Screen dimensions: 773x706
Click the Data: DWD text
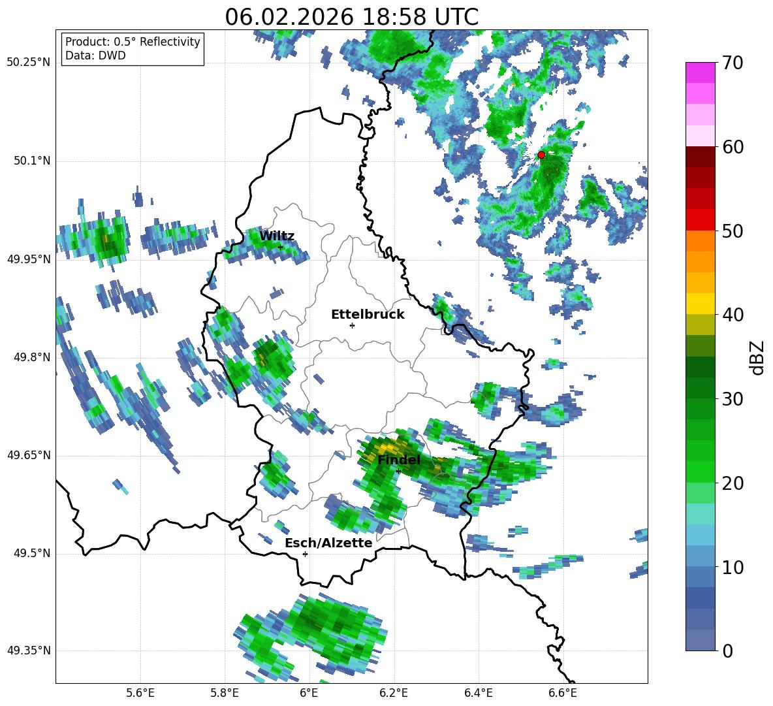pos(95,56)
